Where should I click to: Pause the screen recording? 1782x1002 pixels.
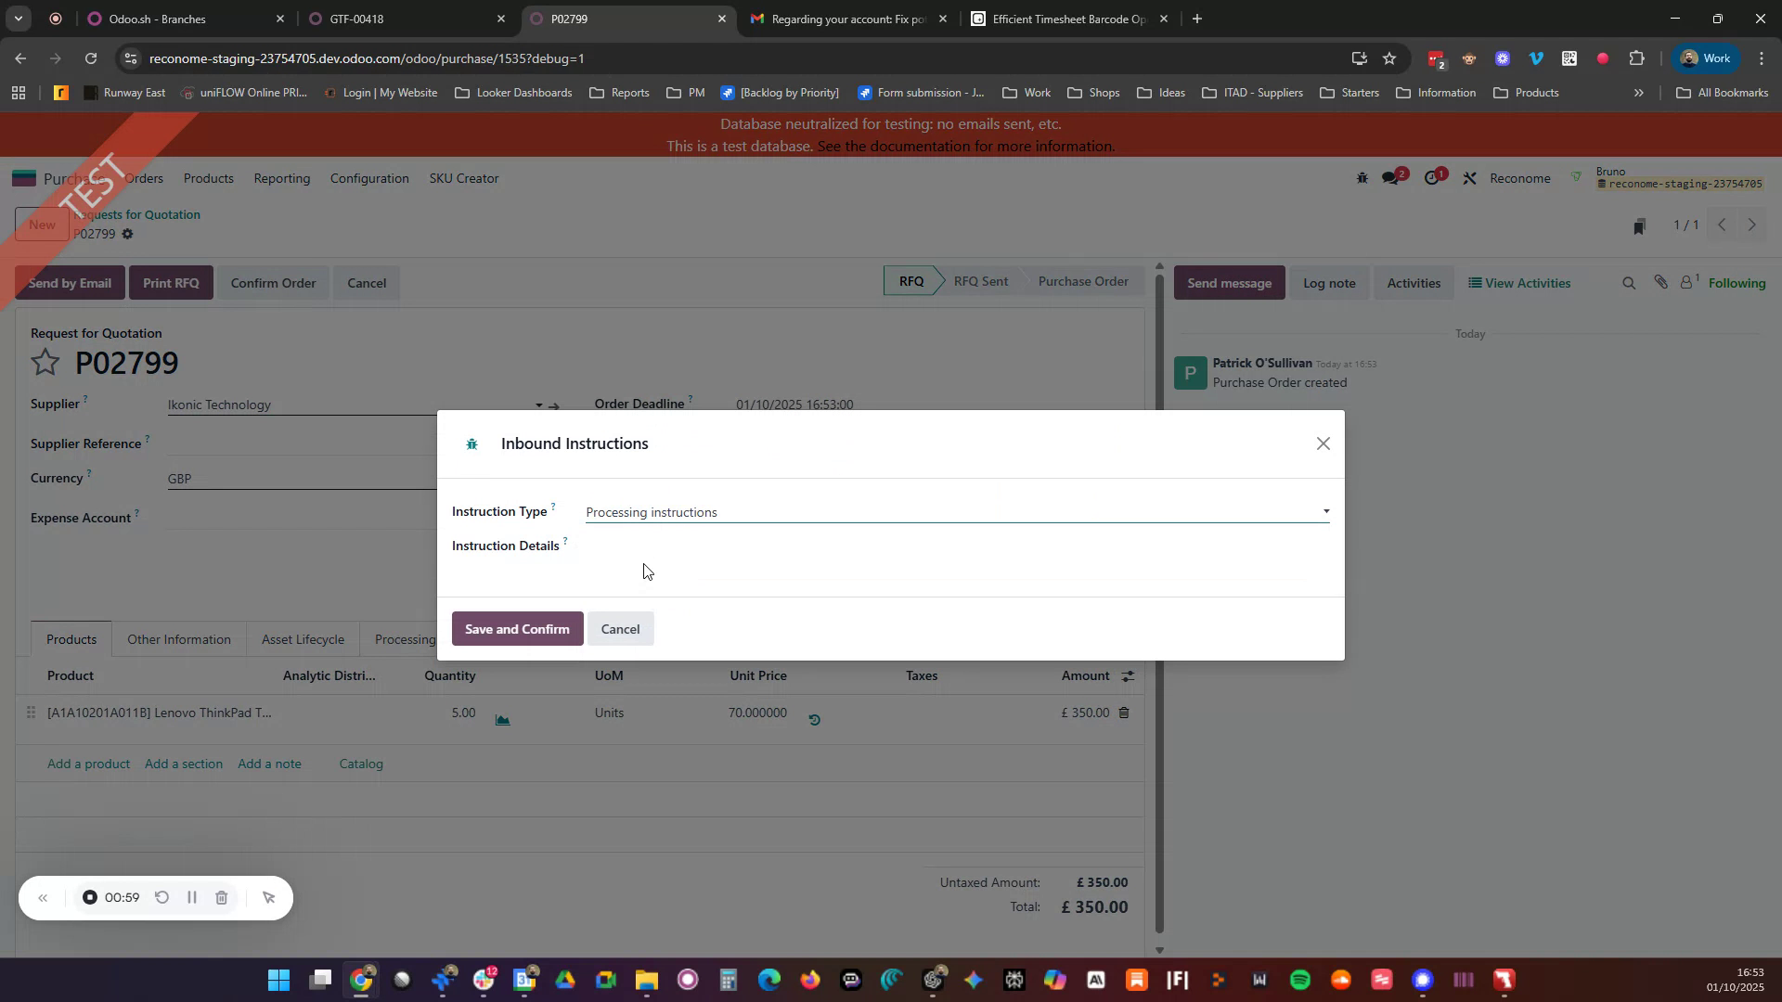(x=192, y=897)
